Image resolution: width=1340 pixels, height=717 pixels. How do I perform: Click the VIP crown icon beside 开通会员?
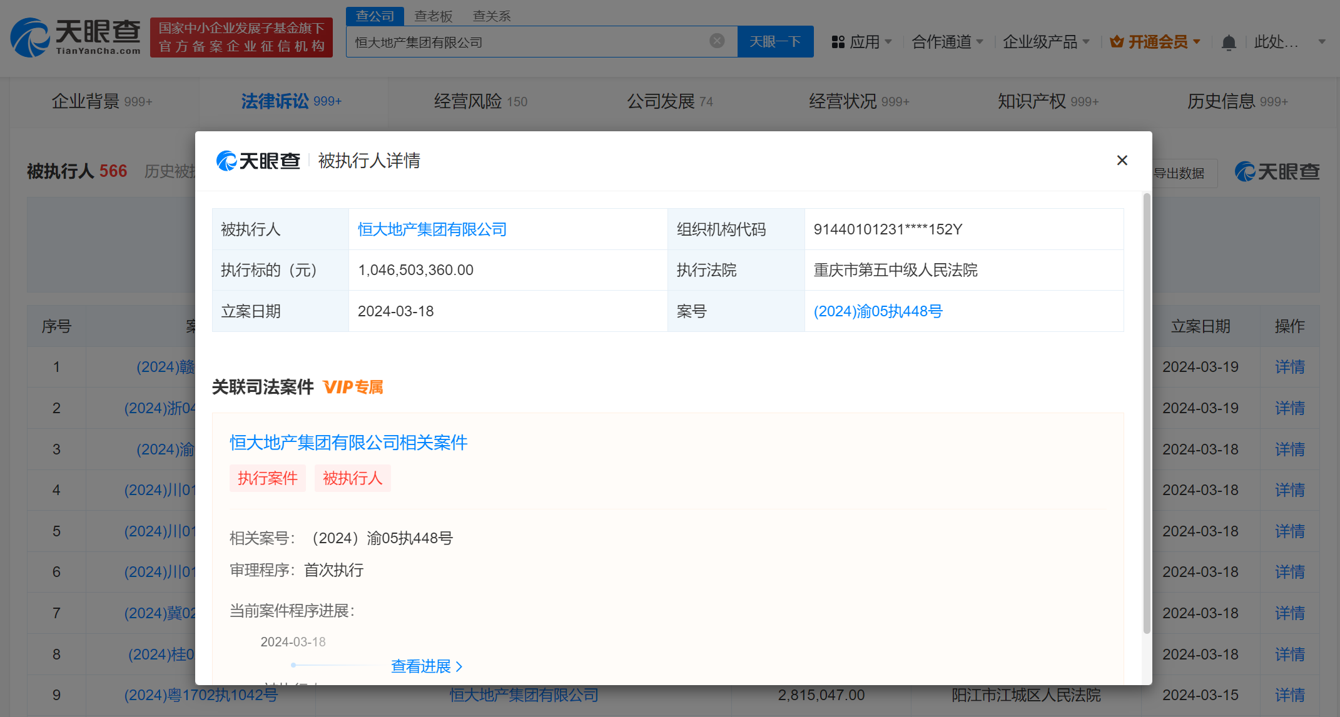click(1117, 42)
